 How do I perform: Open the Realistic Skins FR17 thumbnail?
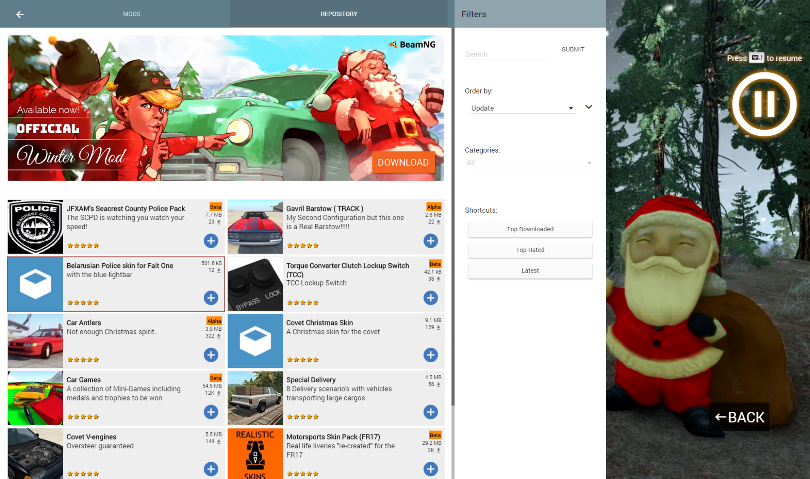click(255, 454)
